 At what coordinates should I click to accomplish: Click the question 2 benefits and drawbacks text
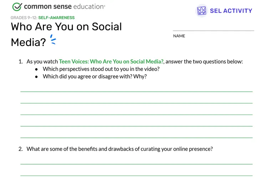[120, 149]
